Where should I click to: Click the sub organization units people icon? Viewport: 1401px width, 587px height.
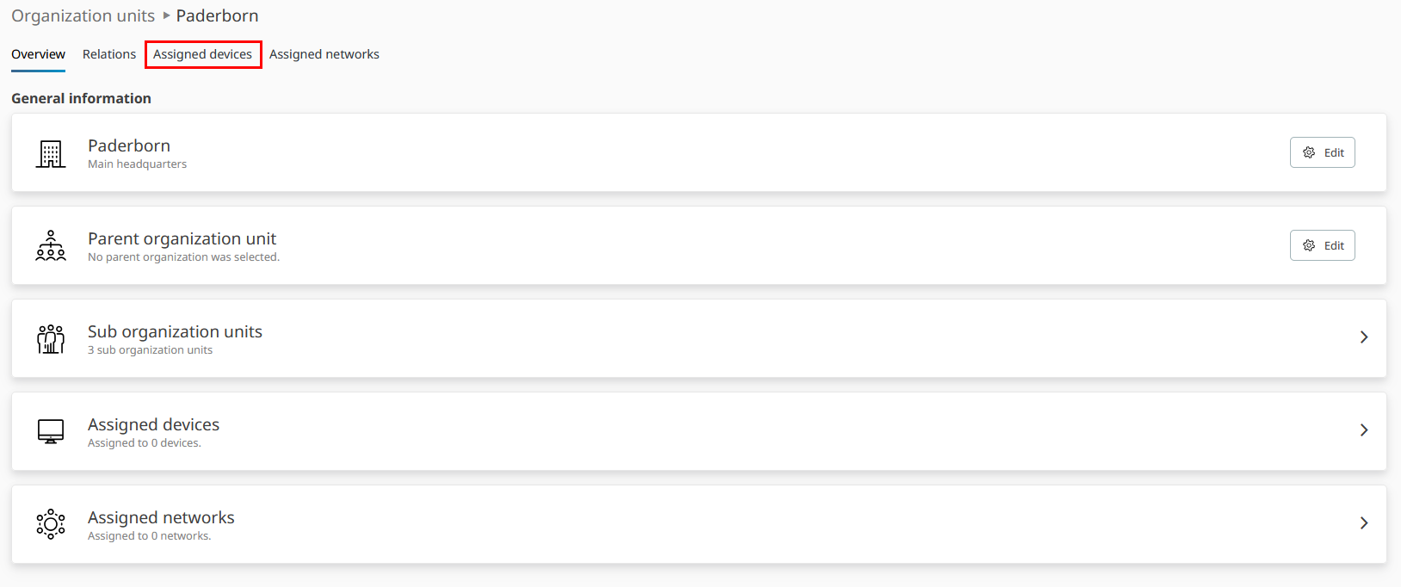(x=51, y=338)
